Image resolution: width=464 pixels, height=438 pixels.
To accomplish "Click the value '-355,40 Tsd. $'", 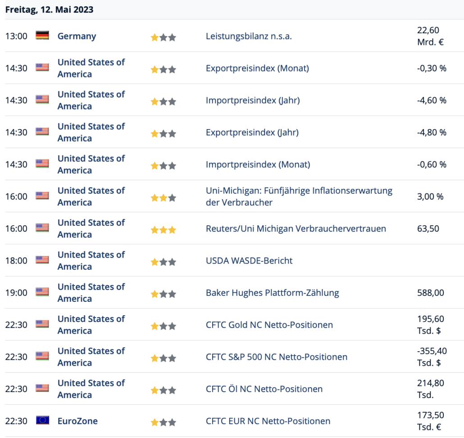I will (432, 357).
